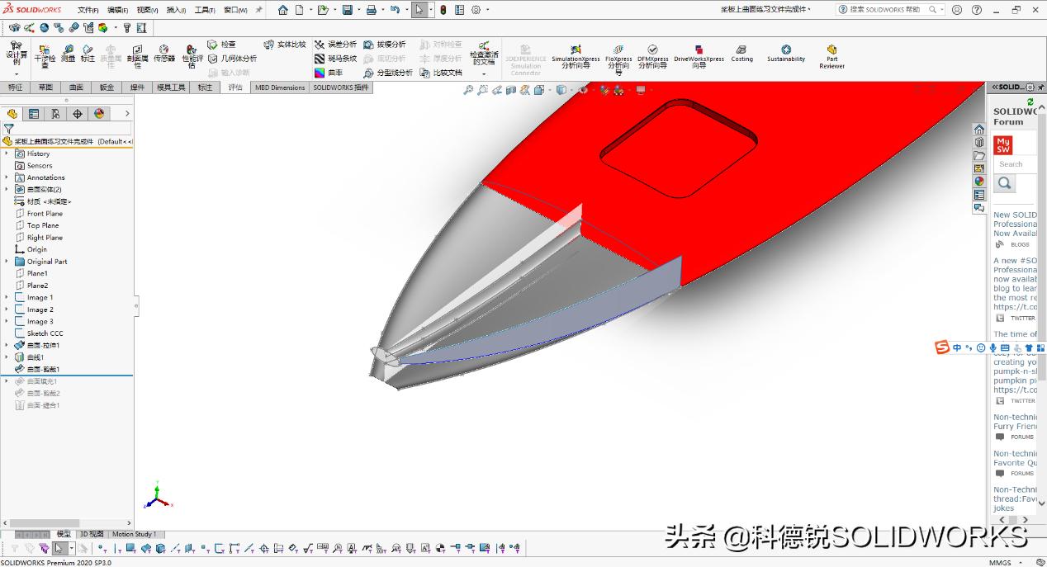1047x567 pixels.
Task: Expand the 曲面-拉伸1 feature
Action: coord(7,345)
